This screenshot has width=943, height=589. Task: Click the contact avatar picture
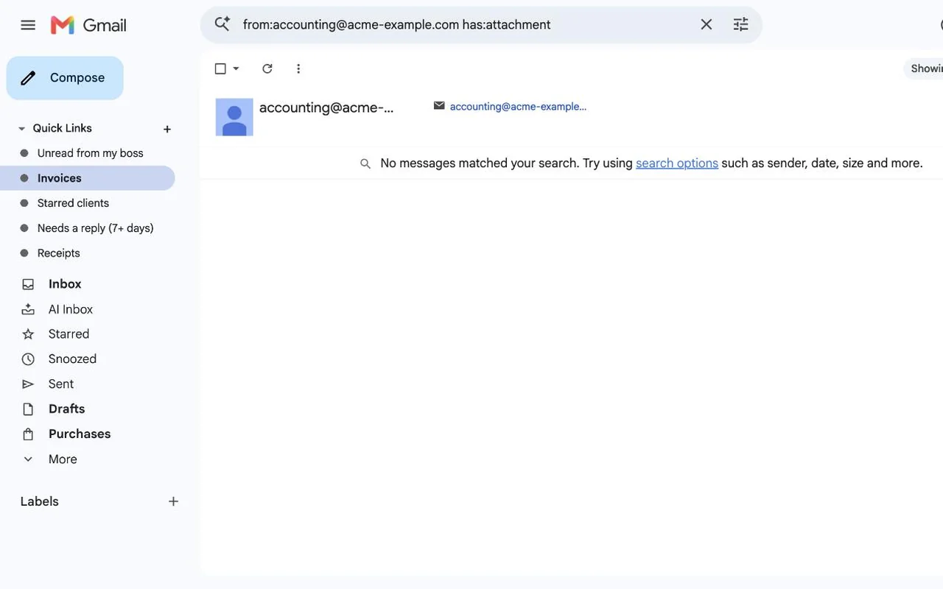tap(234, 117)
